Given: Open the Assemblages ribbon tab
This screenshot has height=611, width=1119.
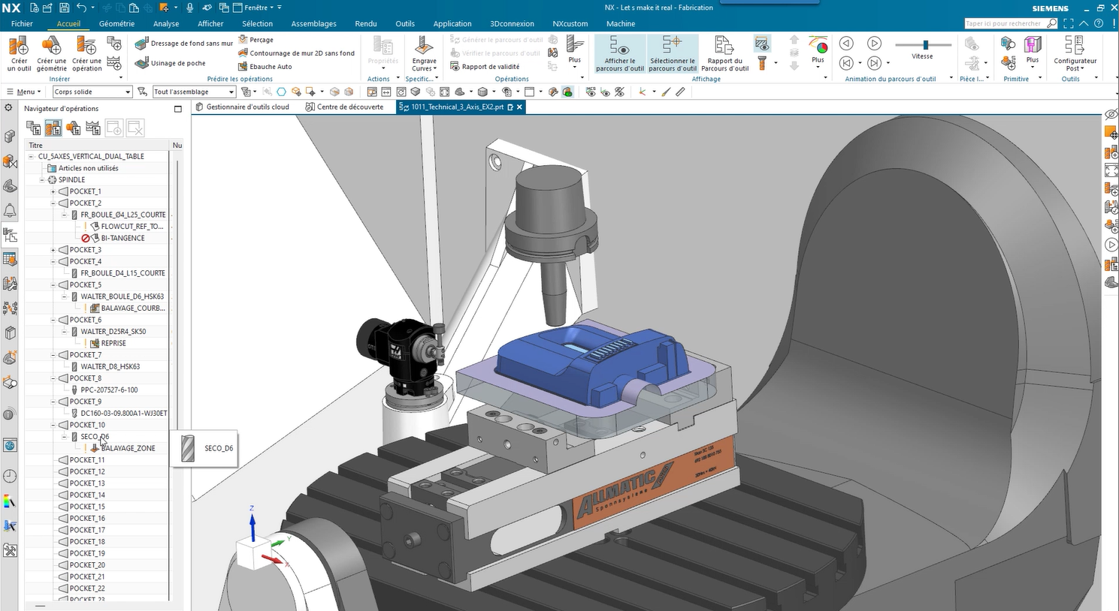Looking at the screenshot, I should (313, 23).
